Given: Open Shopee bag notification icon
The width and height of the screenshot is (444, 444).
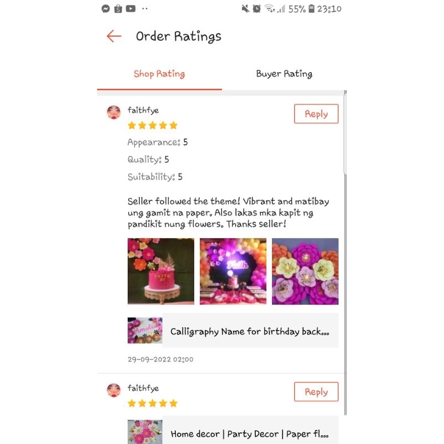Looking at the screenshot, I should (x=118, y=9).
